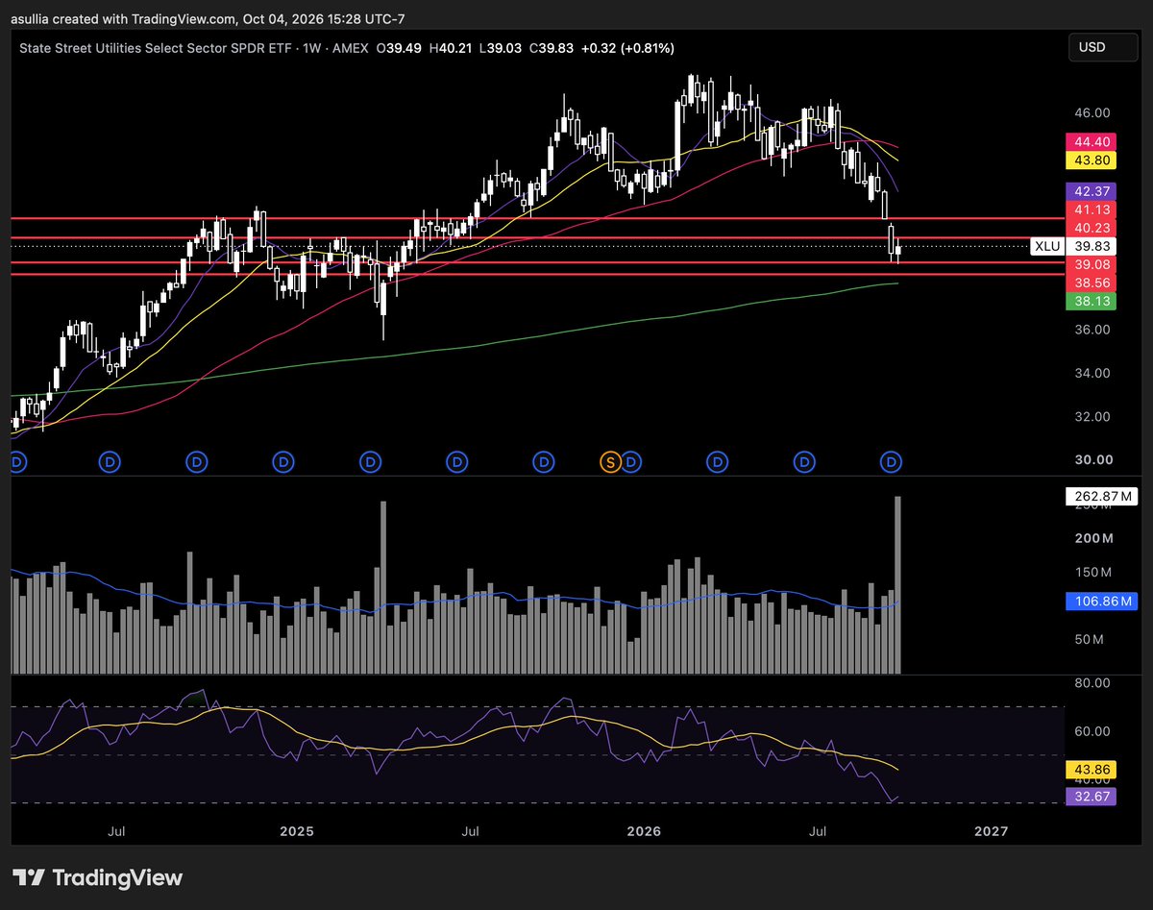Click the 39.08 red level label

pyautogui.click(x=1091, y=264)
